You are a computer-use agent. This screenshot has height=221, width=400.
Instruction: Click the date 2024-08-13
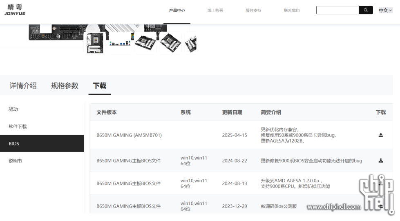(235, 183)
